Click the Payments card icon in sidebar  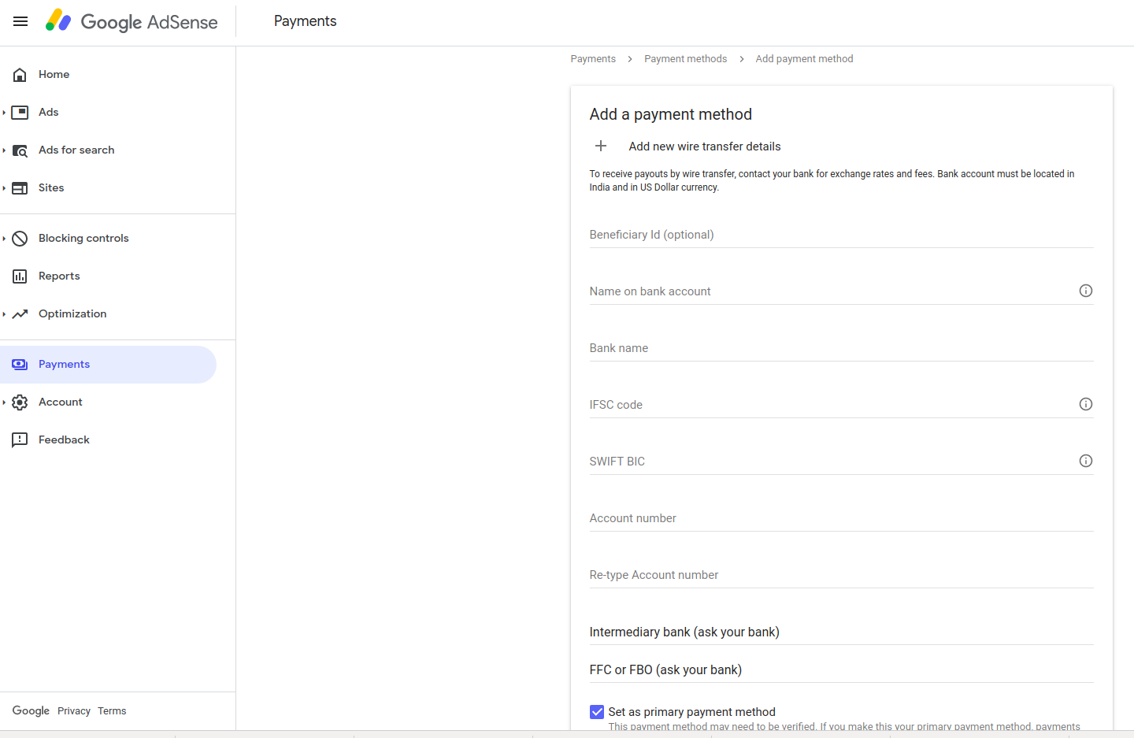pos(19,364)
